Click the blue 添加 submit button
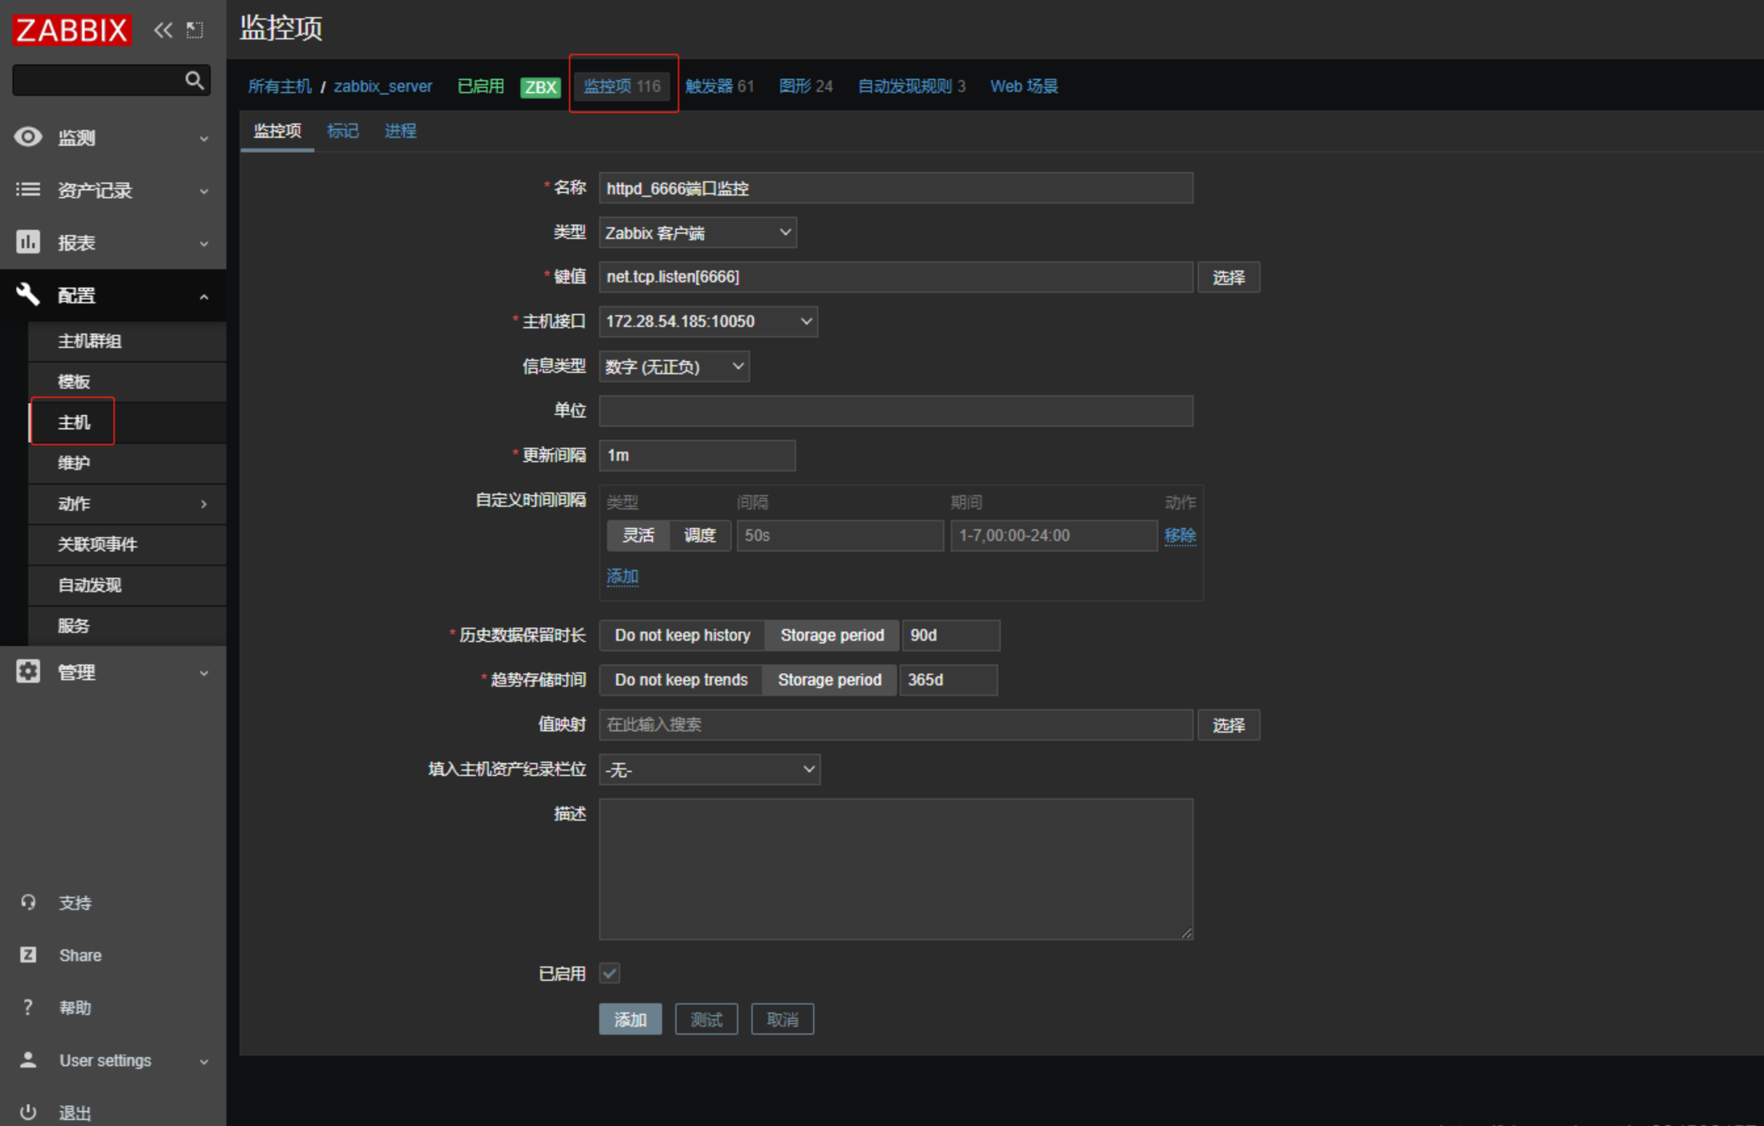 630,1019
